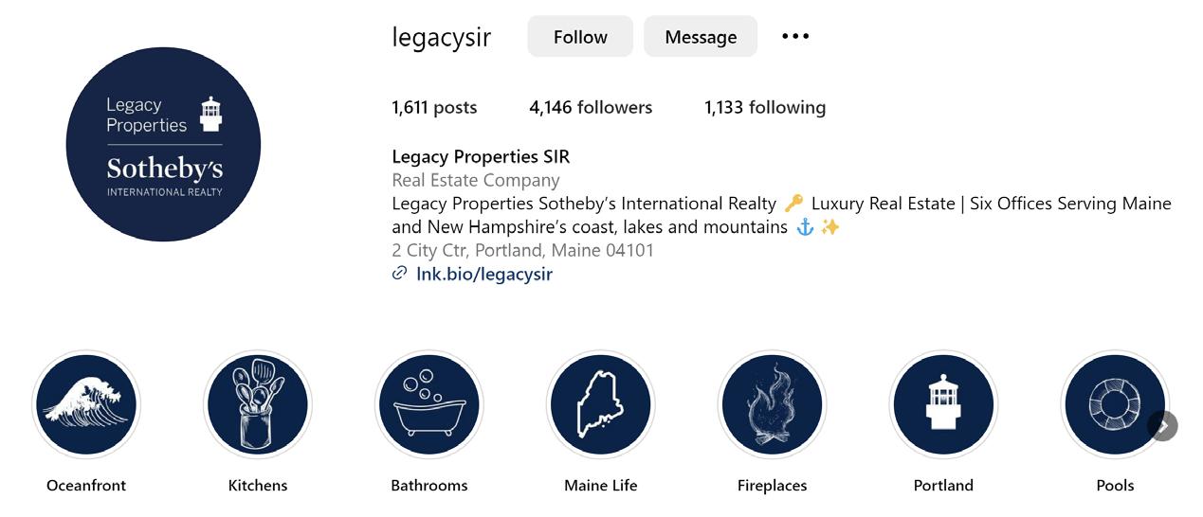This screenshot has width=1203, height=517.
Task: Open the Bathrooms bathtub highlight icon
Action: pyautogui.click(x=429, y=405)
